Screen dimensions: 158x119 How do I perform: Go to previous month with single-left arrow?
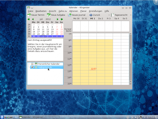pyautogui.click(x=33, y=19)
